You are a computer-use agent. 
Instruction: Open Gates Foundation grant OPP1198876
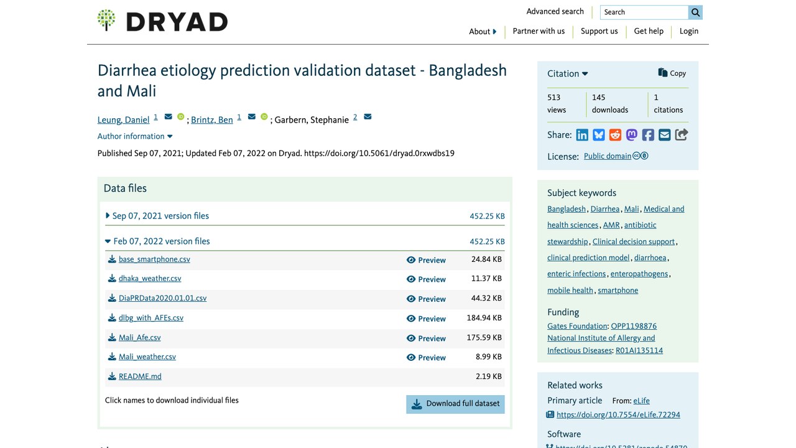634,326
